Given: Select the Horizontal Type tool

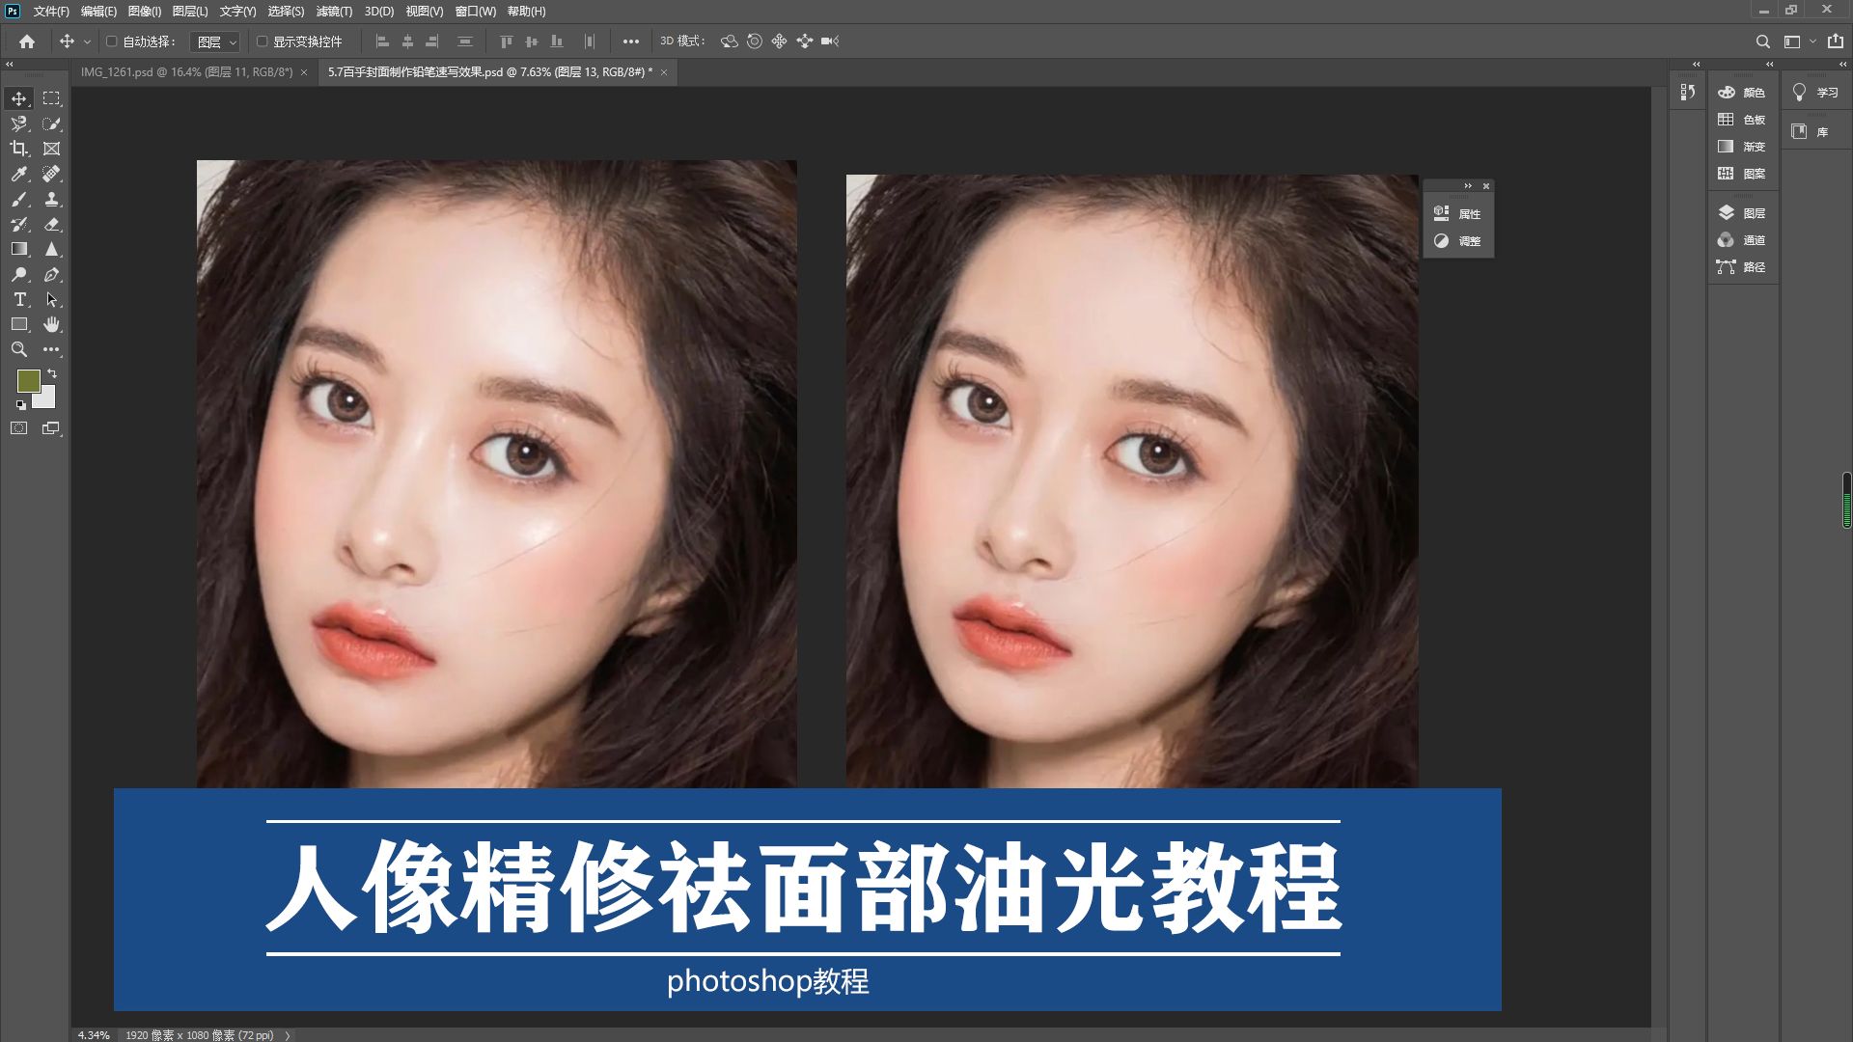Looking at the screenshot, I should click(19, 299).
